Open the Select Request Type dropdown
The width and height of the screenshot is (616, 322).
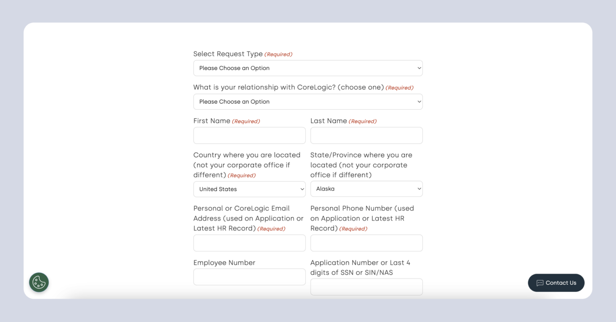click(308, 68)
